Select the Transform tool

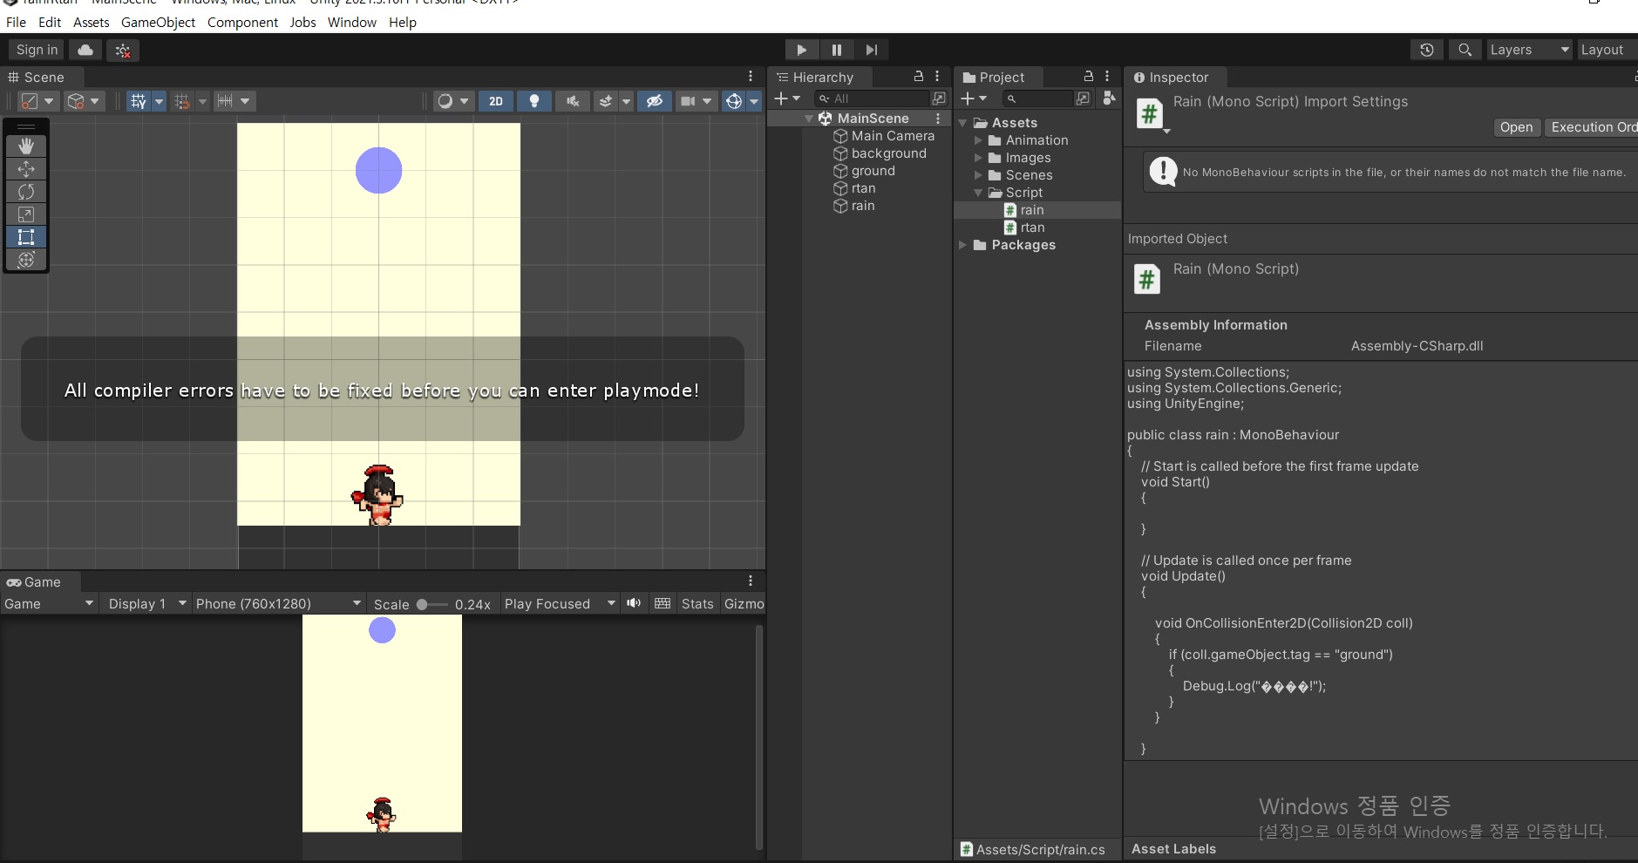point(26,259)
